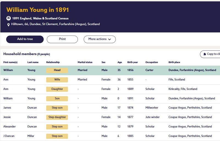Click the Wife relationship badge
Viewport: 220px width, 141px height.
[57, 80]
